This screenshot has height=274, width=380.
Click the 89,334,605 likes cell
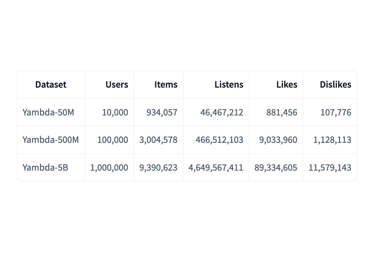coord(276,167)
